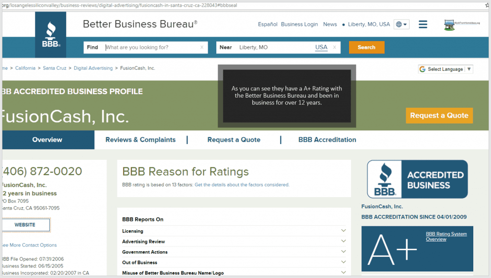Open the rating factors details link

pyautogui.click(x=242, y=185)
